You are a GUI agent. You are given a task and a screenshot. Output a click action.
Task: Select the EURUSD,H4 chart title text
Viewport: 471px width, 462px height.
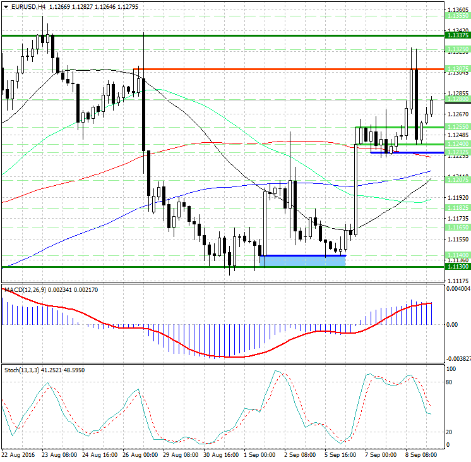28,6
